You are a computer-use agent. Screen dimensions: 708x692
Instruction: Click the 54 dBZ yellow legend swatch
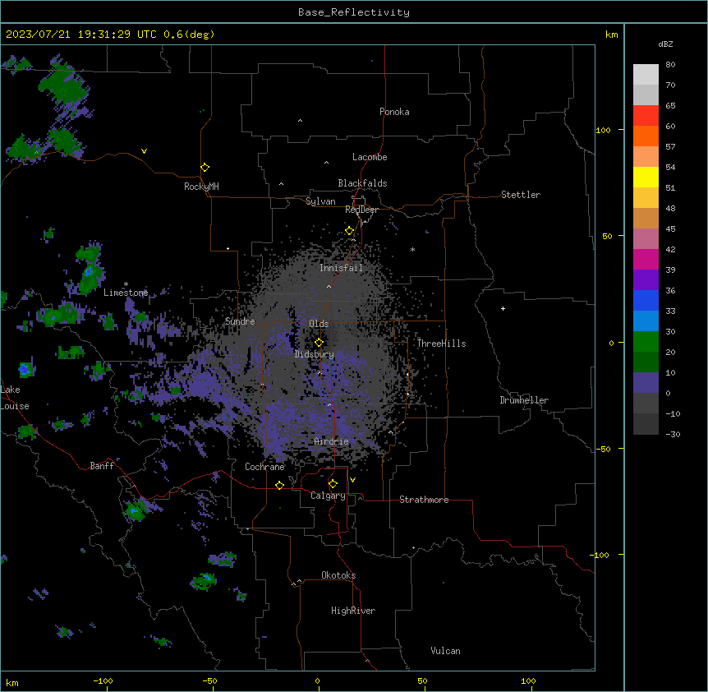pos(646,177)
